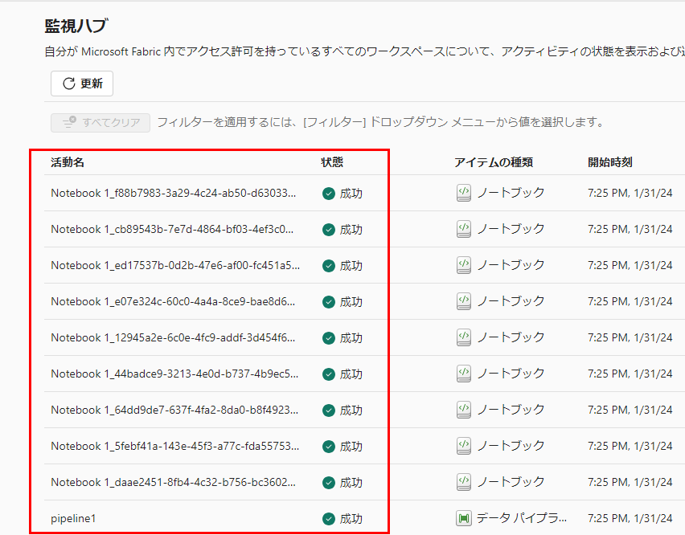685x535 pixels.
Task: Click start time in Notebook 1_ed17537b row
Action: (630, 265)
